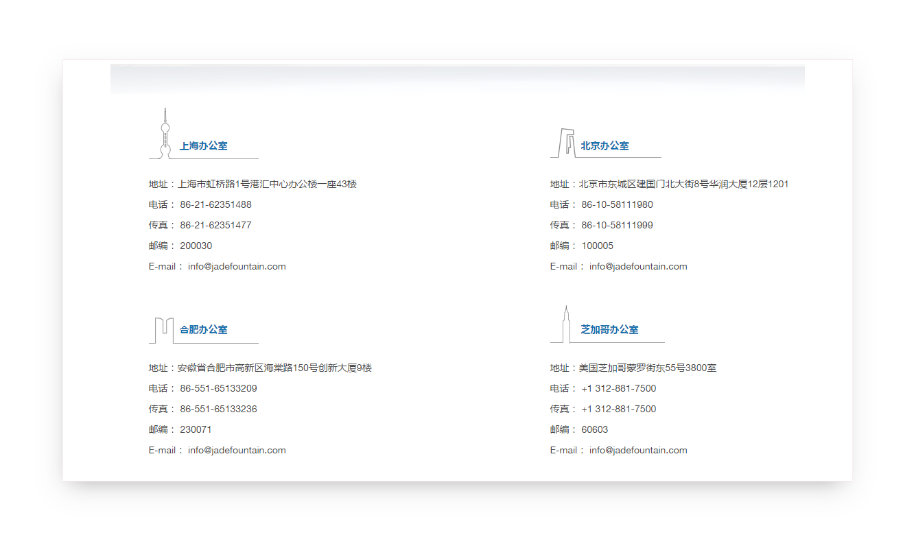This screenshot has width=916, height=535.
Task: Click Hefei address 安徽省合肥市高新区海棠路150号创新大厦9楼
Action: click(x=275, y=368)
